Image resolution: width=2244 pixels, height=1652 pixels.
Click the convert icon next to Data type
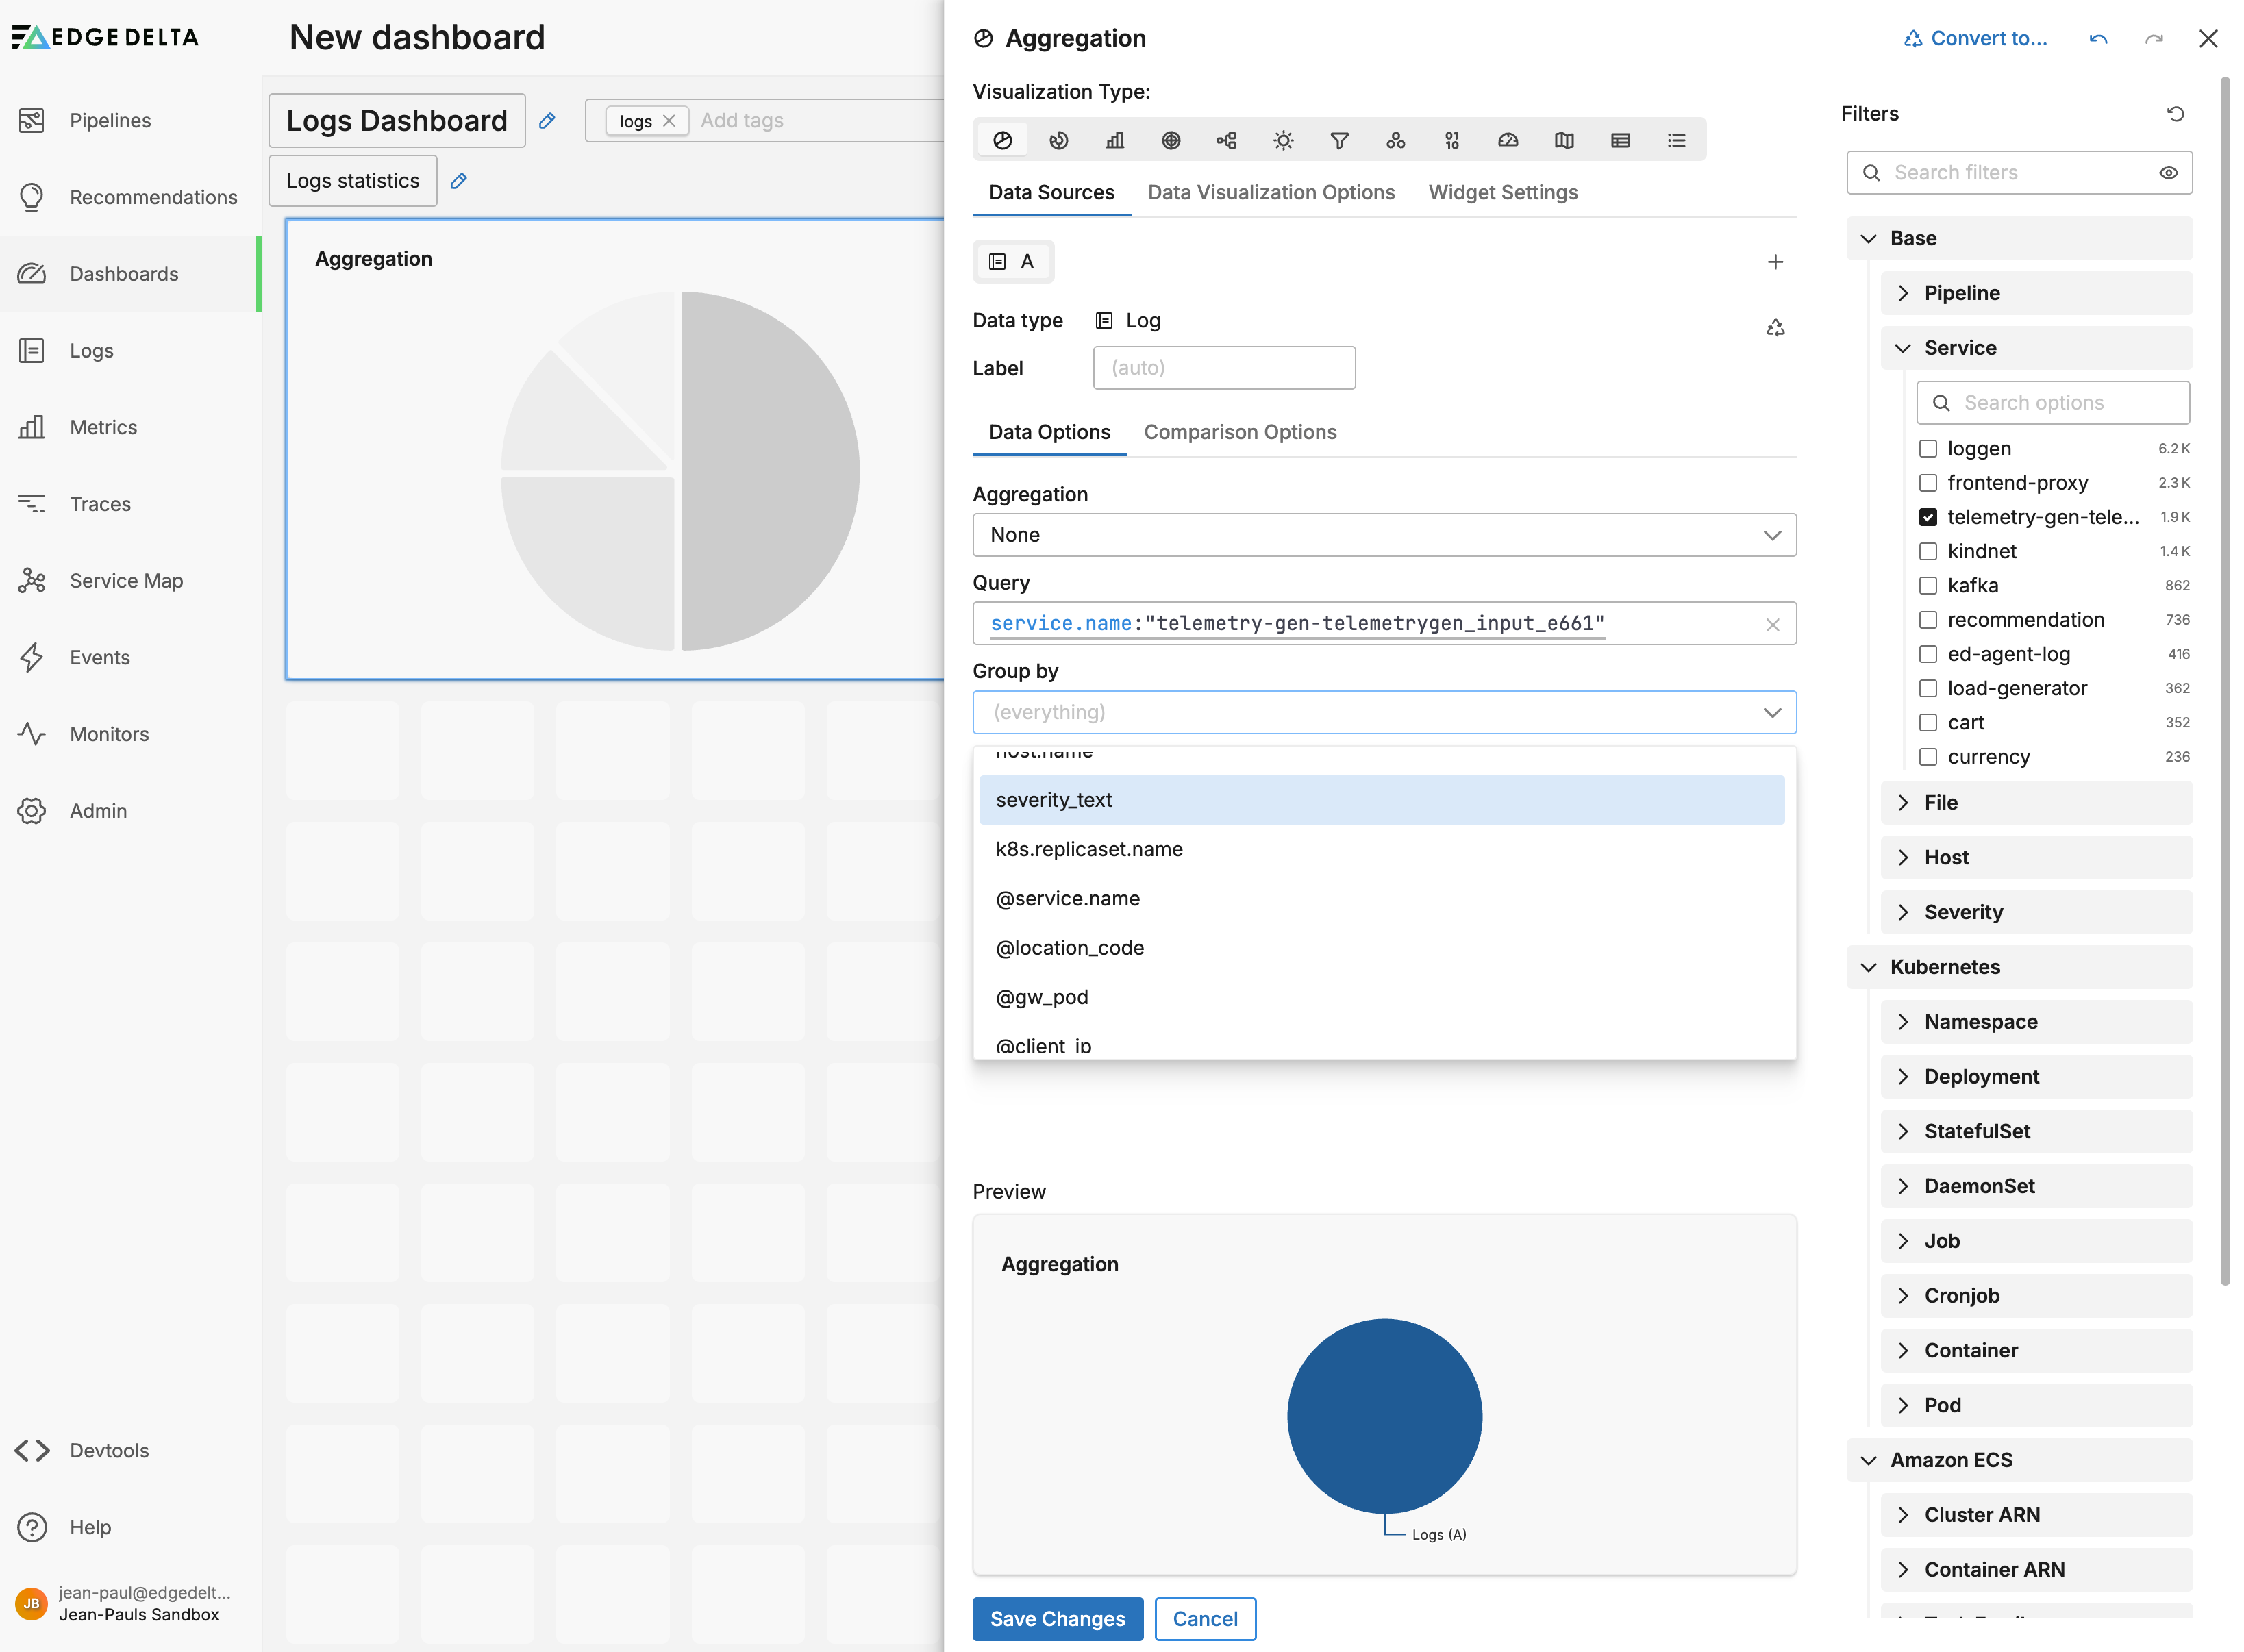point(1775,328)
